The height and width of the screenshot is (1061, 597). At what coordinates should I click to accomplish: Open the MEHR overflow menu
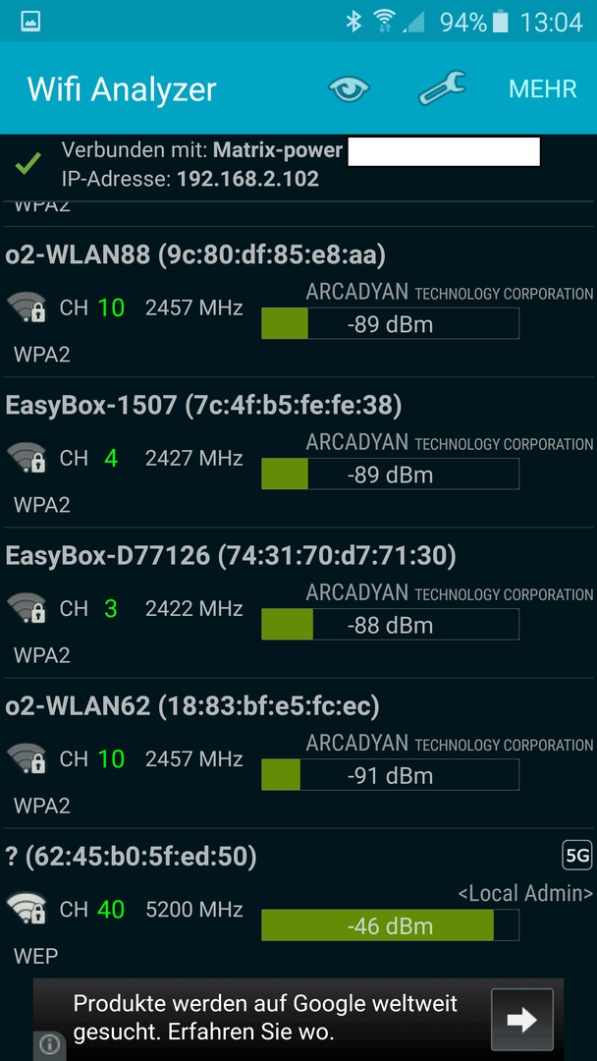542,88
